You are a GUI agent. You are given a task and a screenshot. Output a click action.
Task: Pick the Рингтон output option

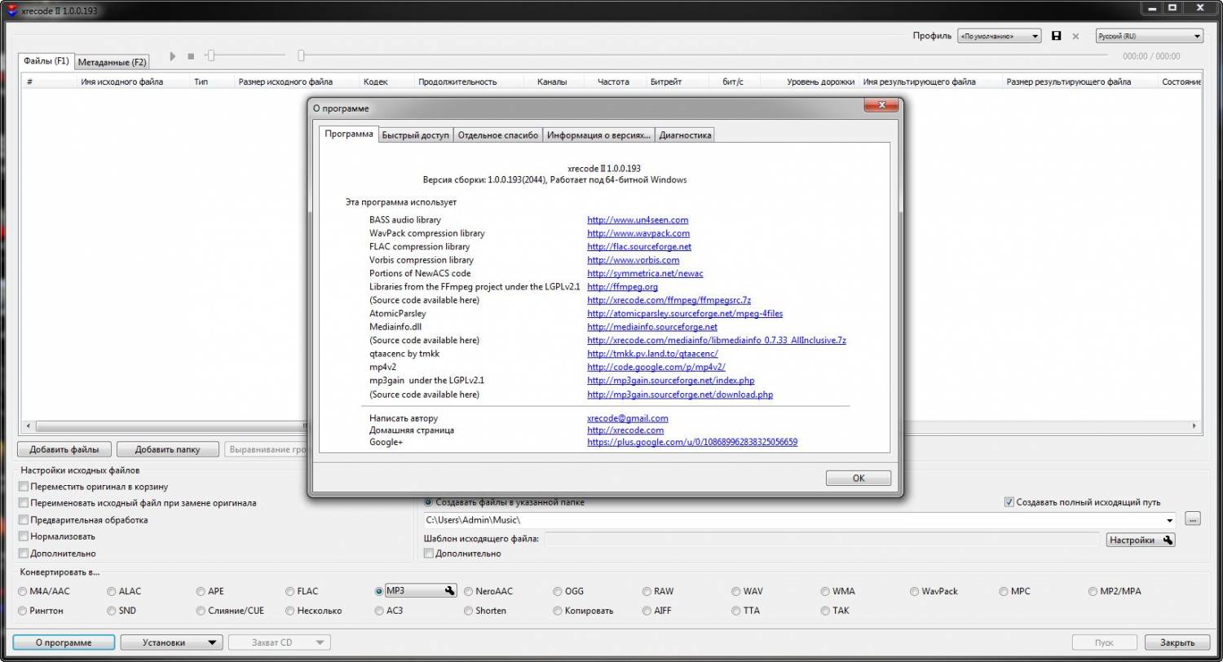coord(23,611)
